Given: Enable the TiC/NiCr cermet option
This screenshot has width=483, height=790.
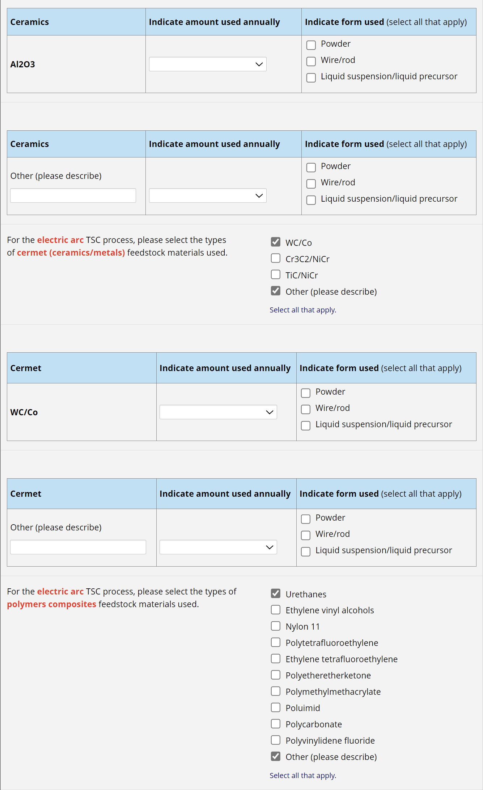Looking at the screenshot, I should pyautogui.click(x=276, y=274).
